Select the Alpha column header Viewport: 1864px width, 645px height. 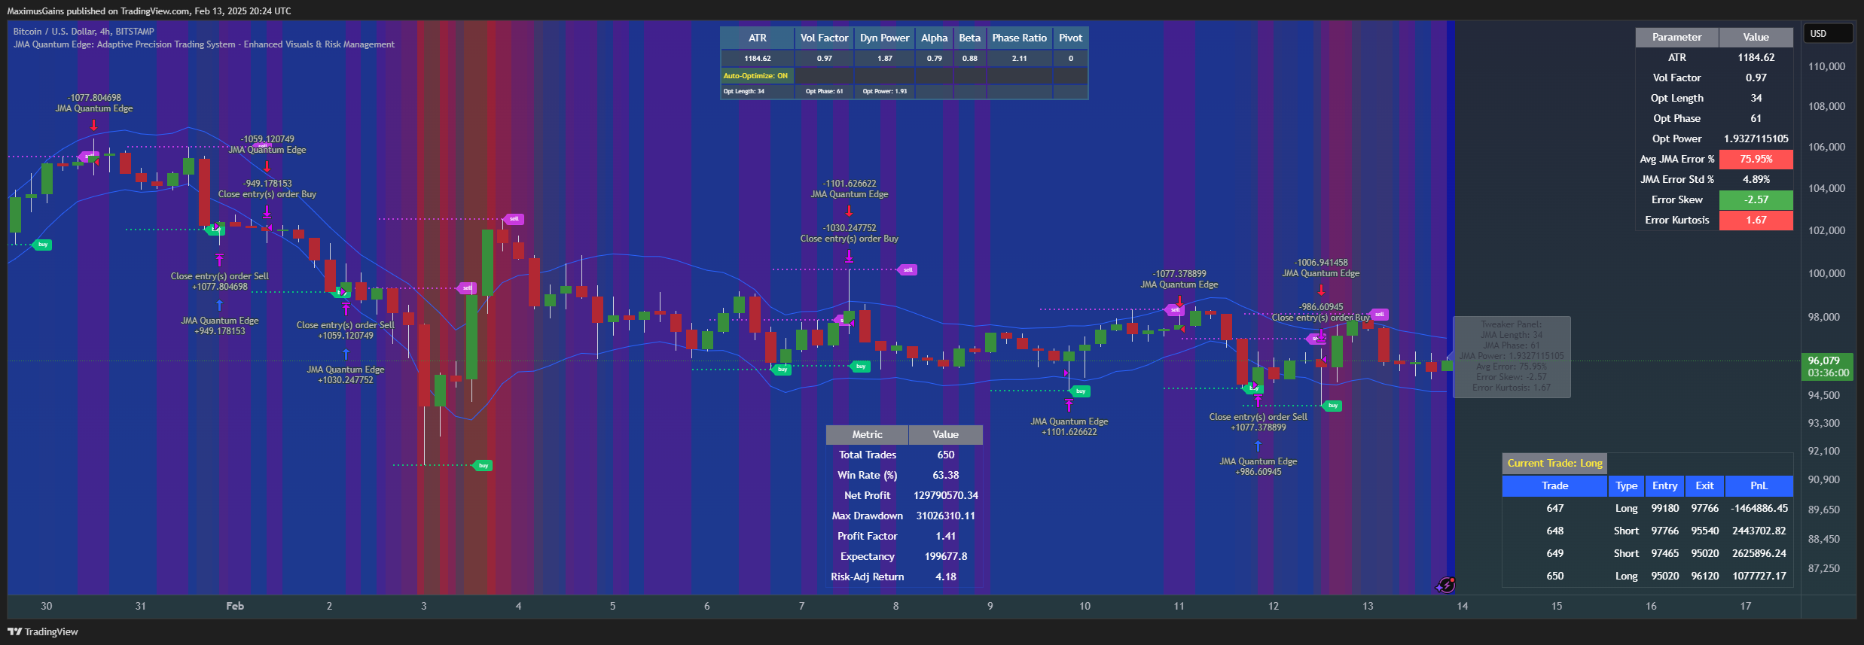coord(934,38)
